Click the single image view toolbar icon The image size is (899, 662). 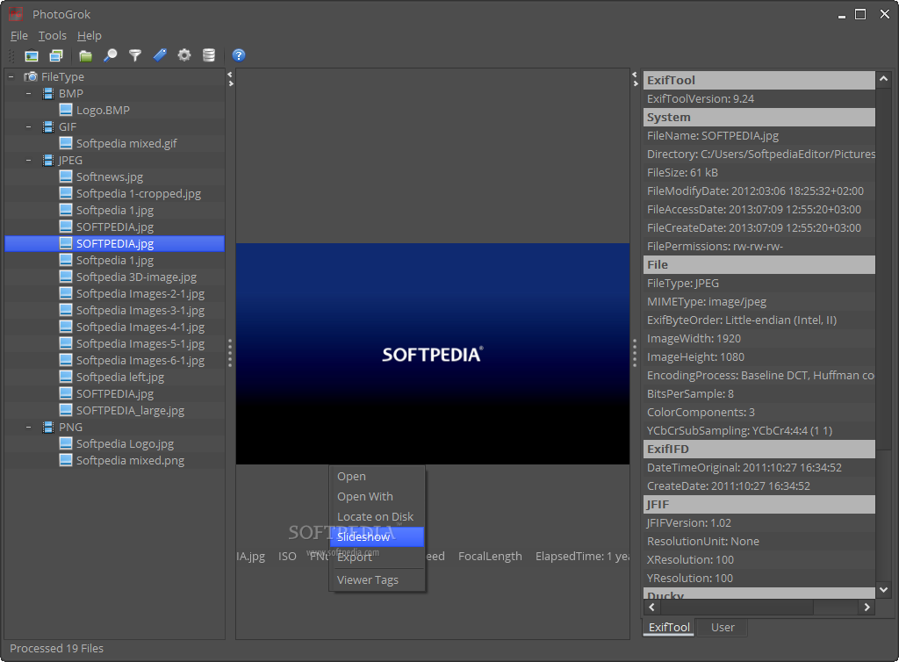coord(32,55)
